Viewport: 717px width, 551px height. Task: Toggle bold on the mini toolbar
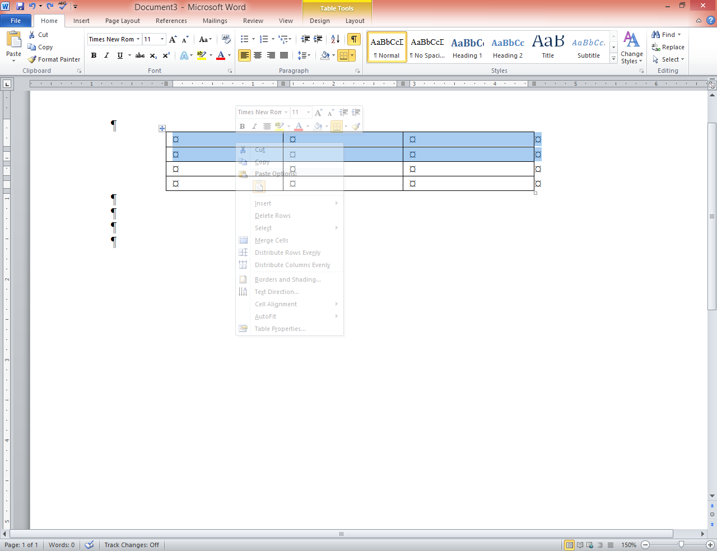click(x=241, y=126)
